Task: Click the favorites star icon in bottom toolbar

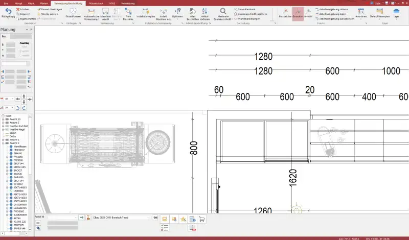Action: [183, 219]
